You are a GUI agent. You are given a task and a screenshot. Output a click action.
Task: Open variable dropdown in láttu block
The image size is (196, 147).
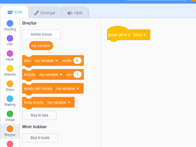(x=46, y=61)
